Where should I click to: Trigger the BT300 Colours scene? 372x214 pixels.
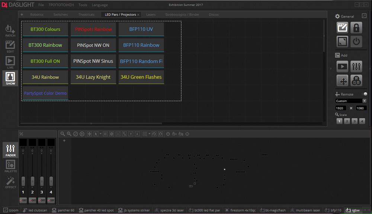point(45,29)
